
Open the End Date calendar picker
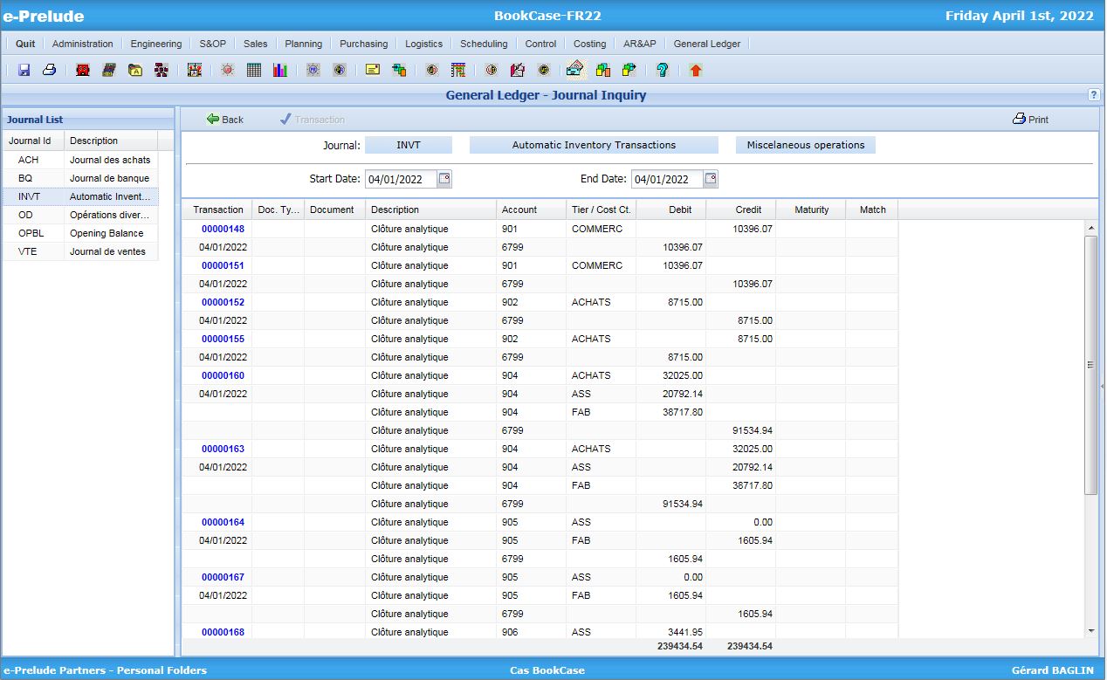point(711,178)
